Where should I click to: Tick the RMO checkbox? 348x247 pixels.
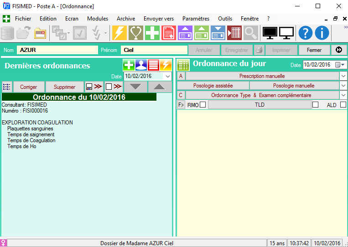(203, 105)
